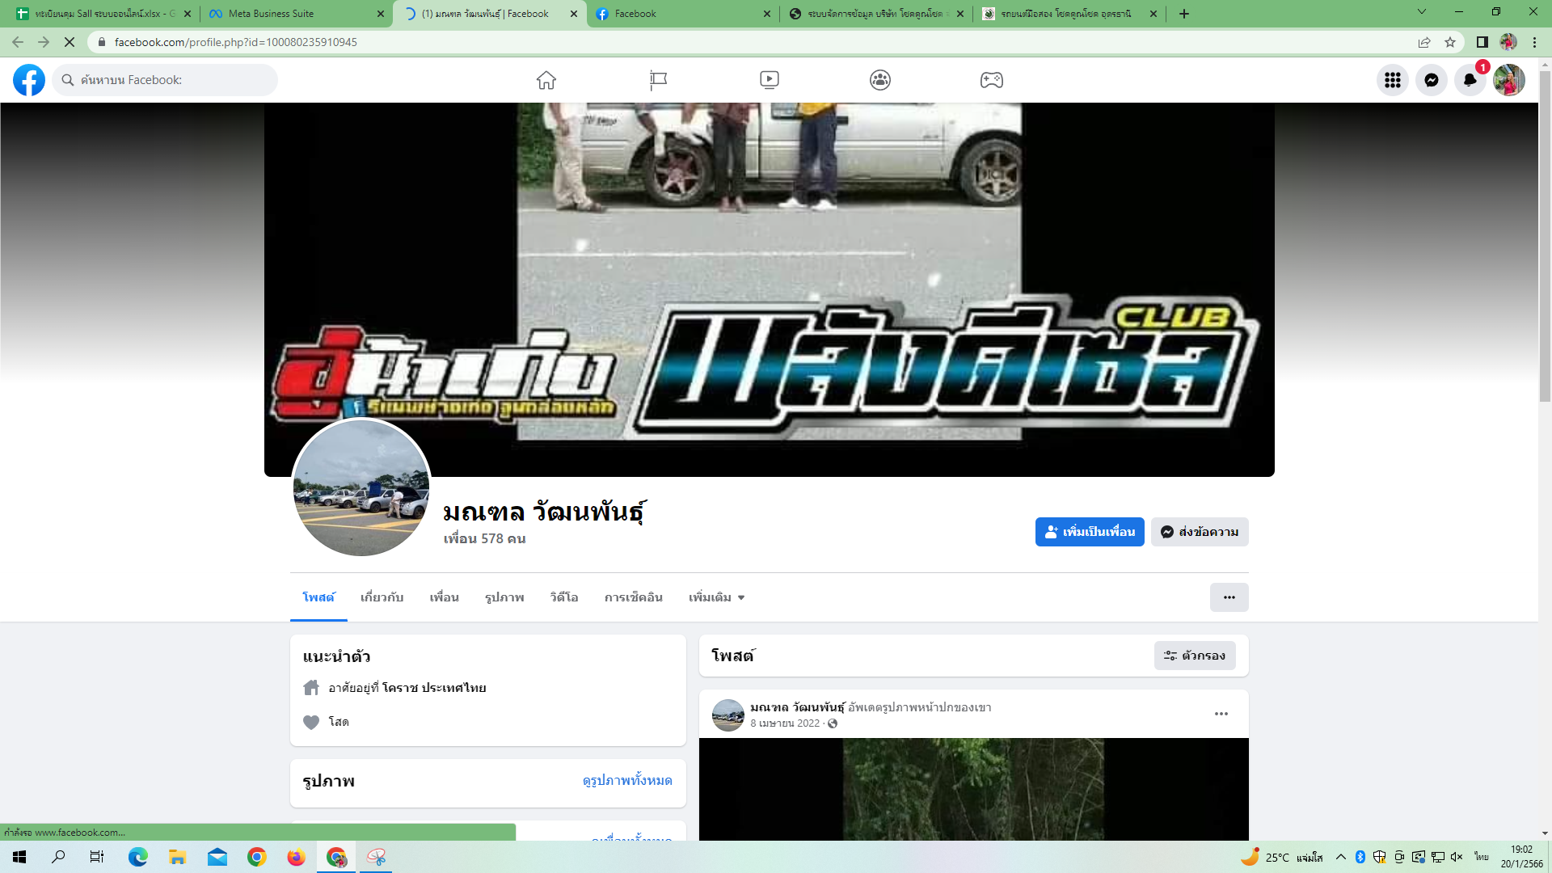Click the ตัวกรอง filter button
The width and height of the screenshot is (1552, 873).
1195,656
